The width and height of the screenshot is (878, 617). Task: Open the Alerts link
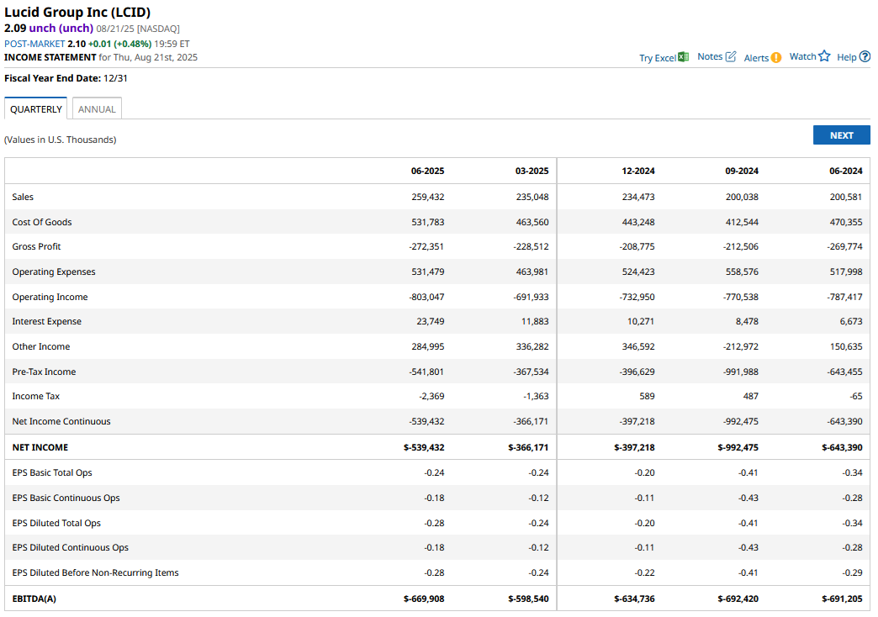click(756, 58)
